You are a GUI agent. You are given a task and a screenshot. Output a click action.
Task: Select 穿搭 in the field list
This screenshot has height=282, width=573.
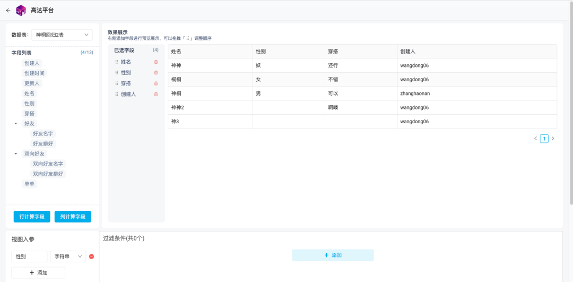pyautogui.click(x=30, y=114)
